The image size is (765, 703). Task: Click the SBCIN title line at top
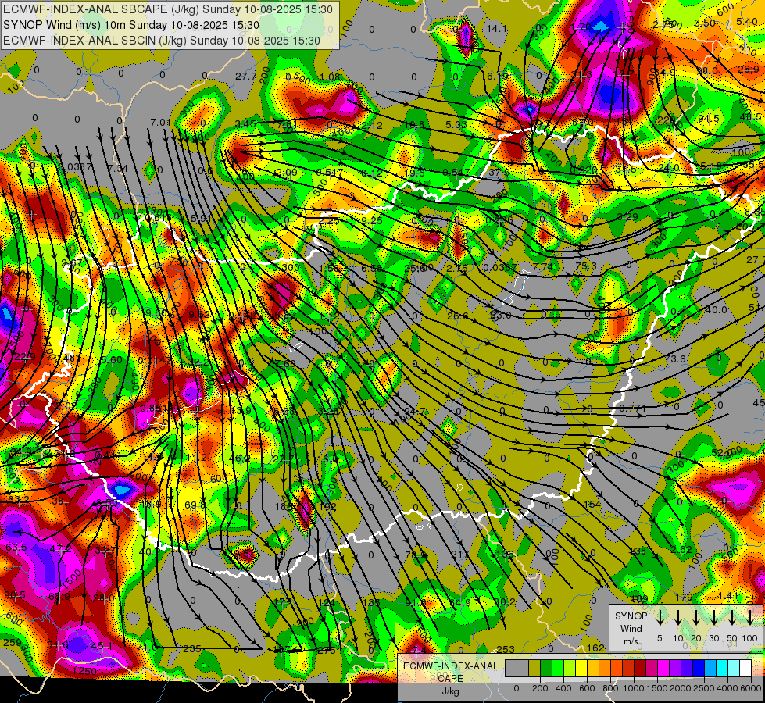[x=162, y=41]
